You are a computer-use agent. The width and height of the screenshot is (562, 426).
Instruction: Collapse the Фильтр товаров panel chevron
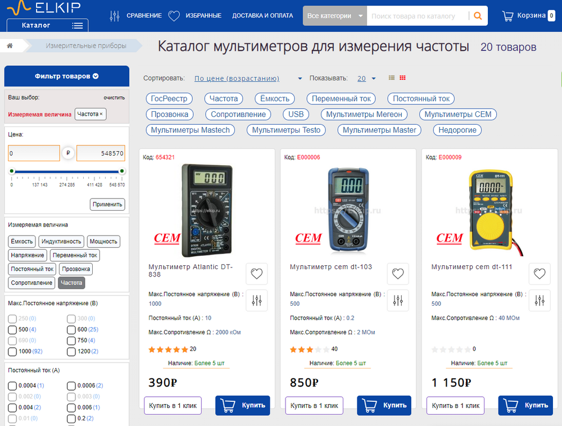tap(94, 76)
